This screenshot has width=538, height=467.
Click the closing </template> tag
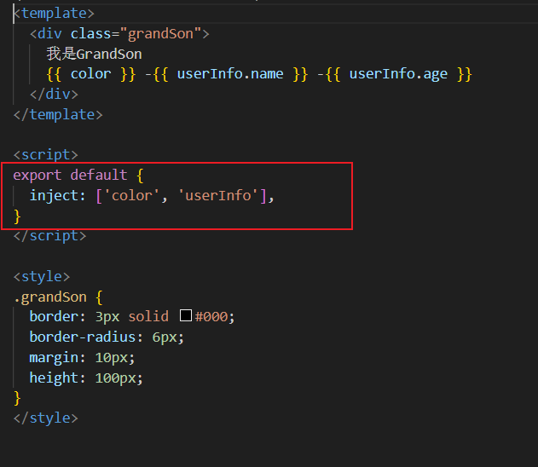point(58,114)
